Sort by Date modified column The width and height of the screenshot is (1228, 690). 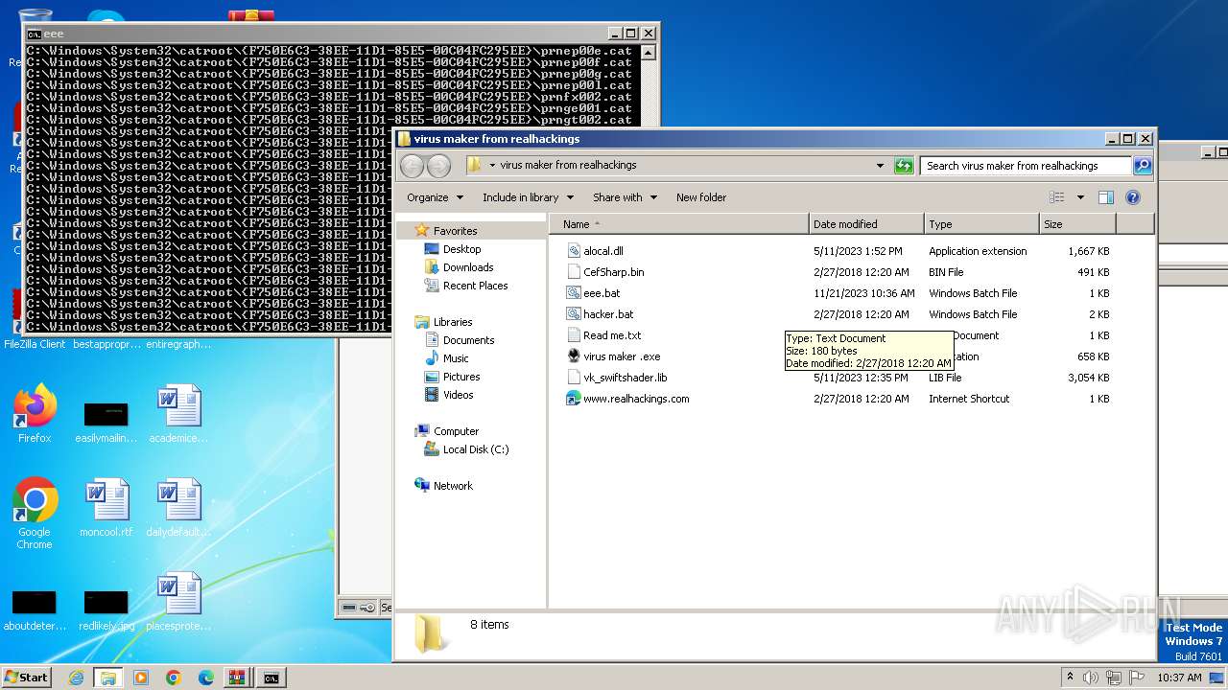pyautogui.click(x=867, y=224)
